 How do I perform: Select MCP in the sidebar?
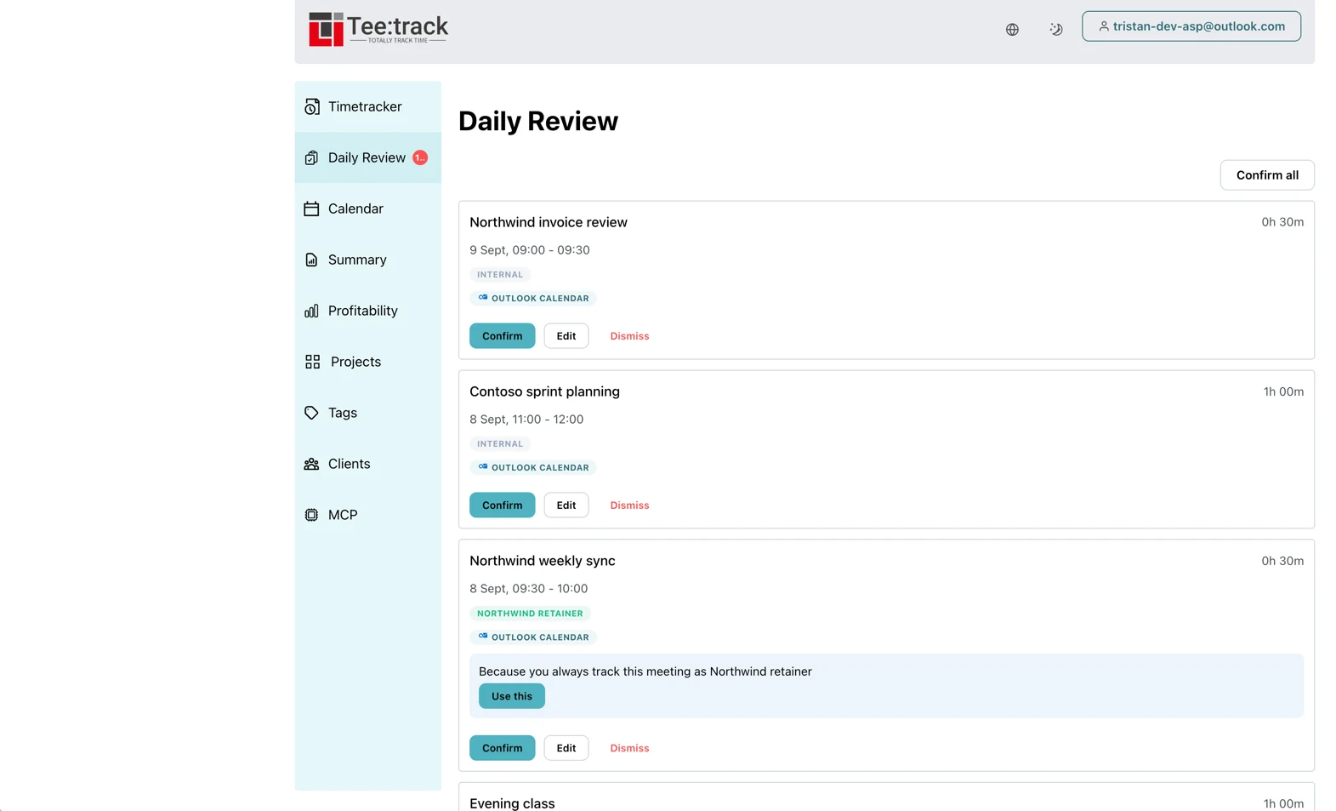368,515
